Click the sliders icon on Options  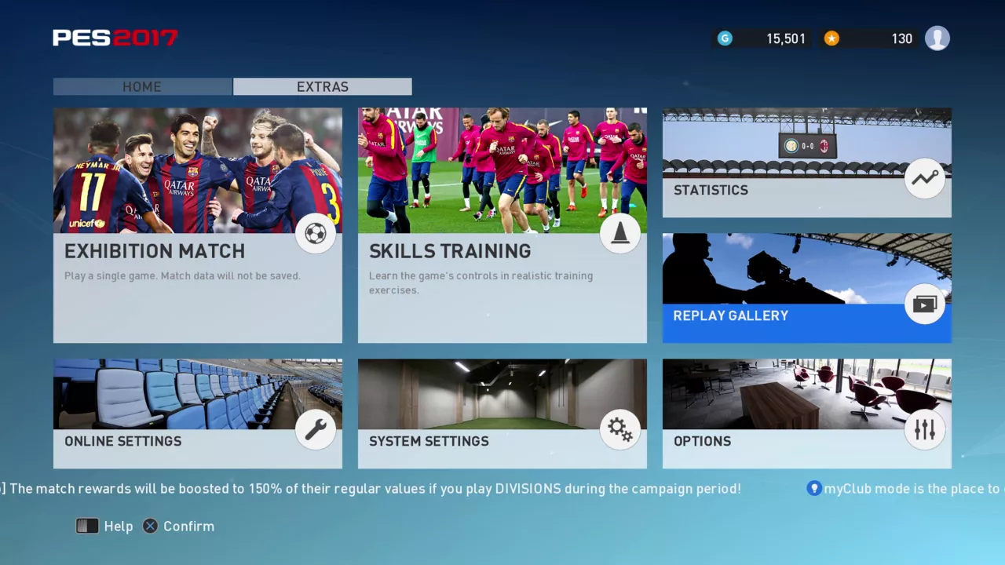(925, 429)
